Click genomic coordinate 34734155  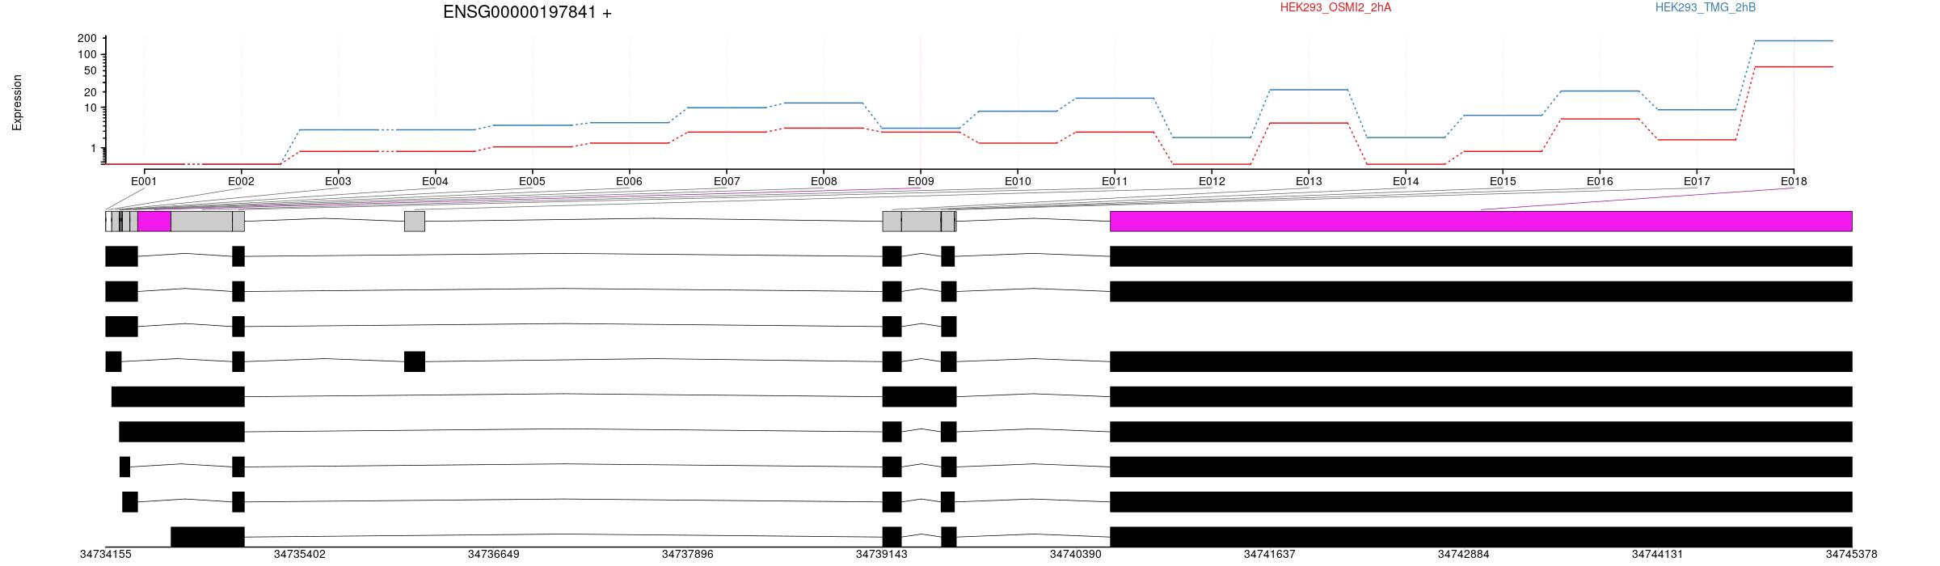point(105,555)
